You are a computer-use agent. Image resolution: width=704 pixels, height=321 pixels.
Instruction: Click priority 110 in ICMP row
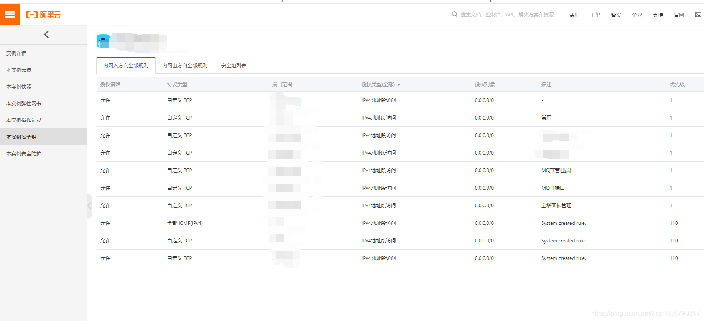(x=674, y=223)
